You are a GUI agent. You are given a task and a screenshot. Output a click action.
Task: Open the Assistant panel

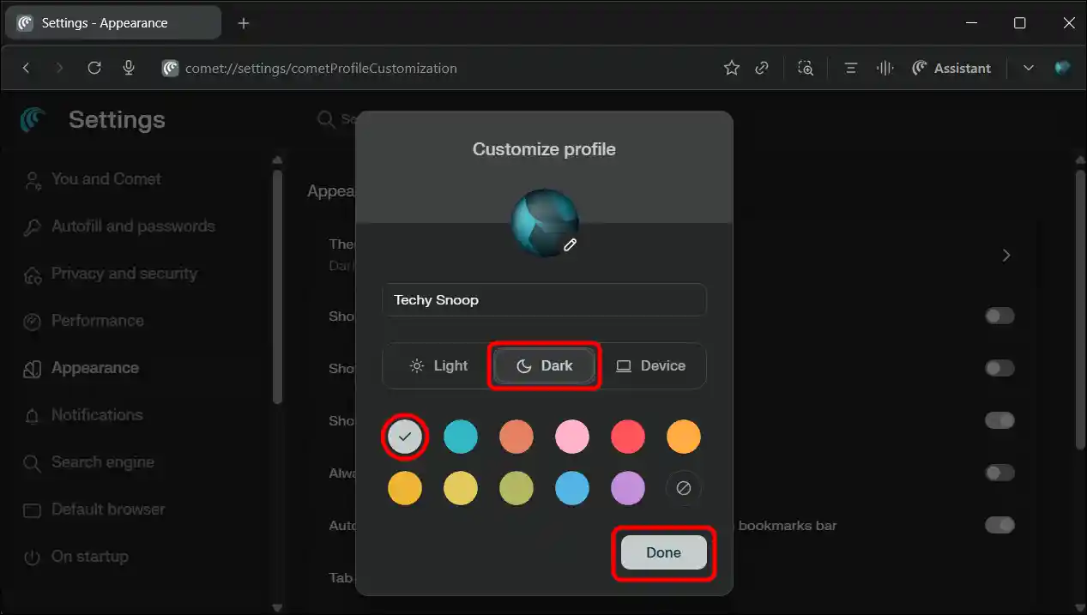(951, 68)
